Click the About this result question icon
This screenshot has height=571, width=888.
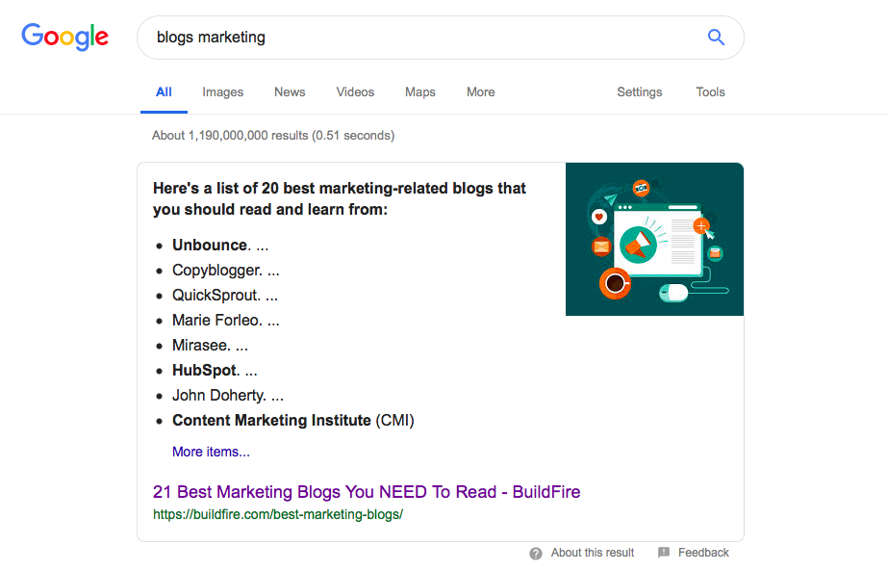[536, 554]
